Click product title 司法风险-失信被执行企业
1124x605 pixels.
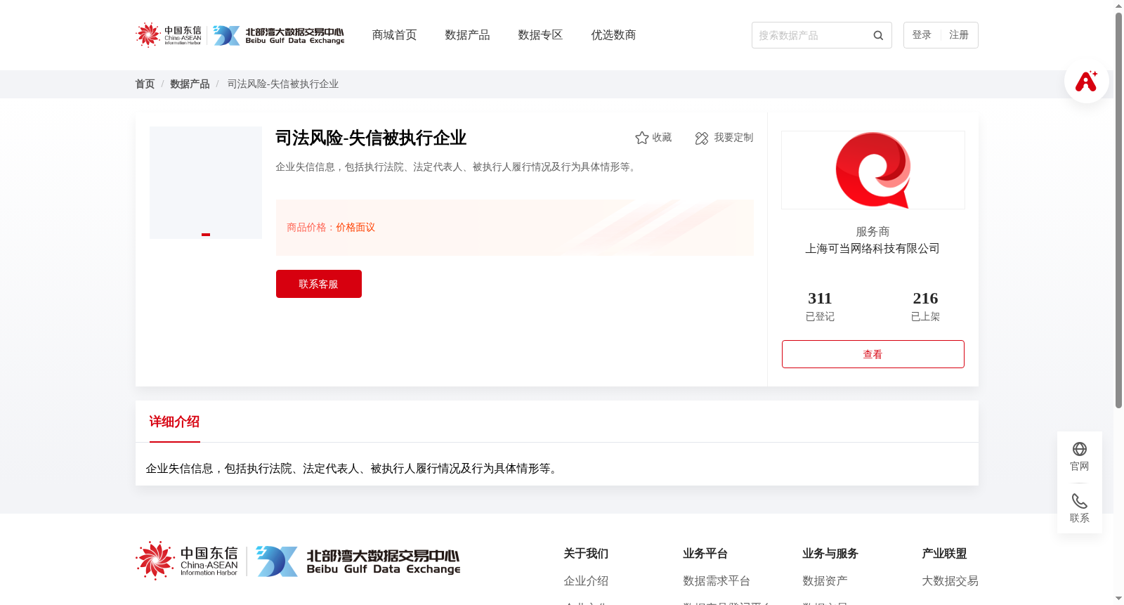(x=371, y=138)
